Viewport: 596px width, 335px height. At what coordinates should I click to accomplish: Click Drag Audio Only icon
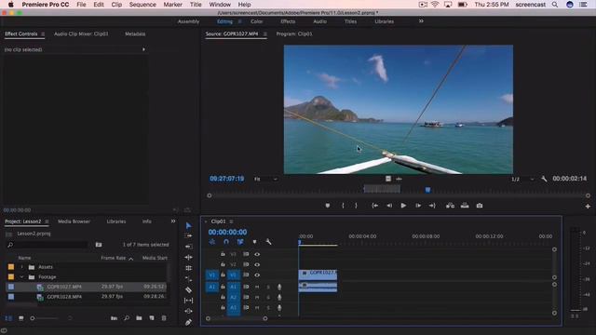(399, 179)
